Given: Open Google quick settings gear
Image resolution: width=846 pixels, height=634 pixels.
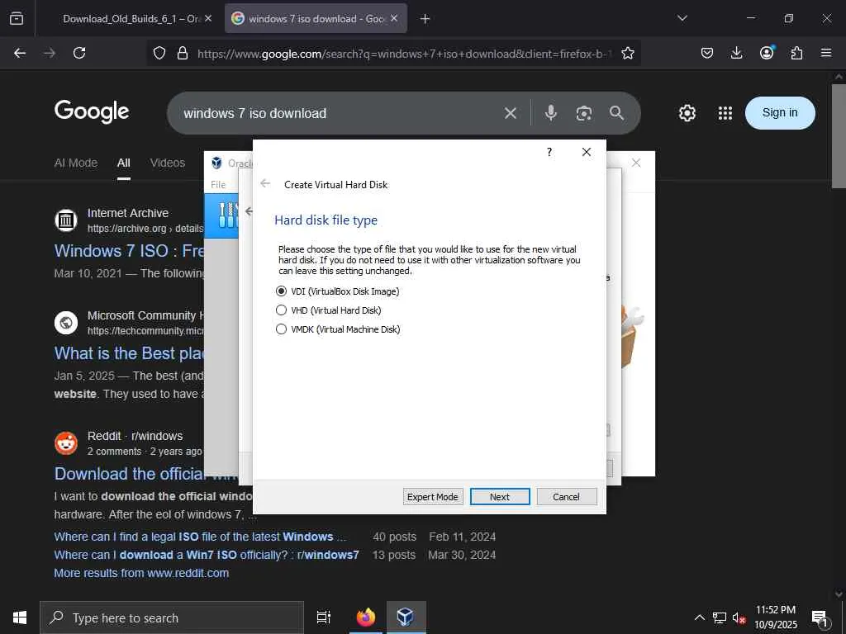Looking at the screenshot, I should pyautogui.click(x=687, y=113).
